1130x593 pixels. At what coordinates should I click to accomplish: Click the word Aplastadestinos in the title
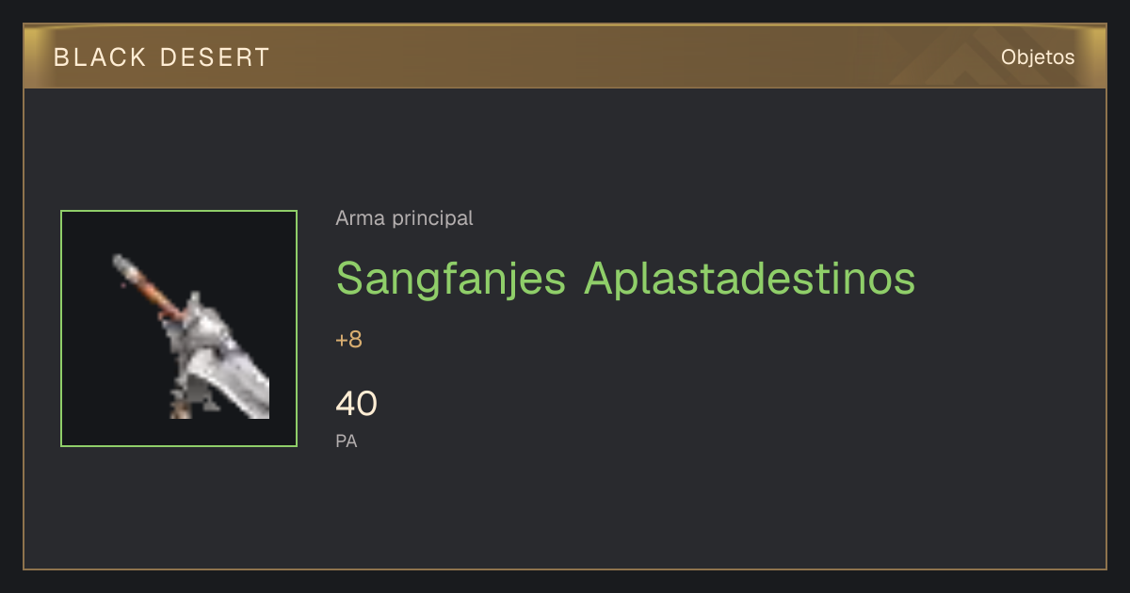pos(750,279)
